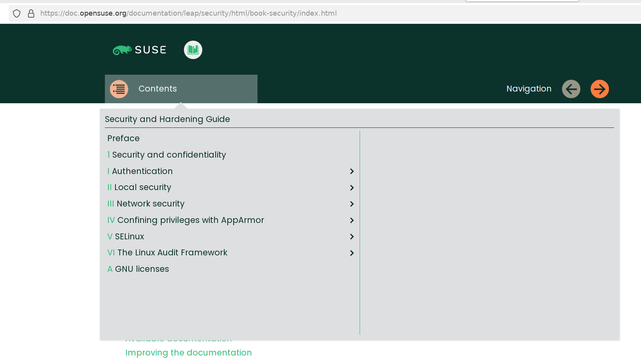Screen dimensions: 641x359
Task: Expand the Network security chapters
Action: tap(351, 204)
